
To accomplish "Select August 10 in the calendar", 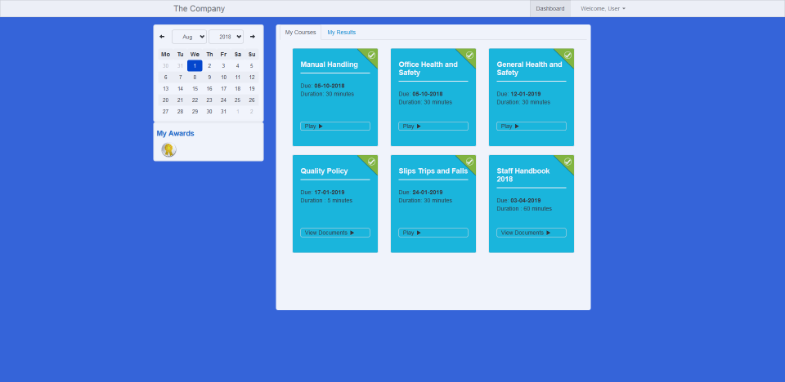I will pos(223,77).
